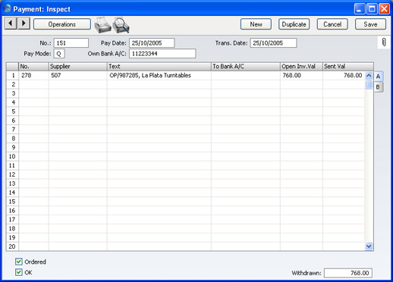Select row number 1 in the grid

coord(13,75)
